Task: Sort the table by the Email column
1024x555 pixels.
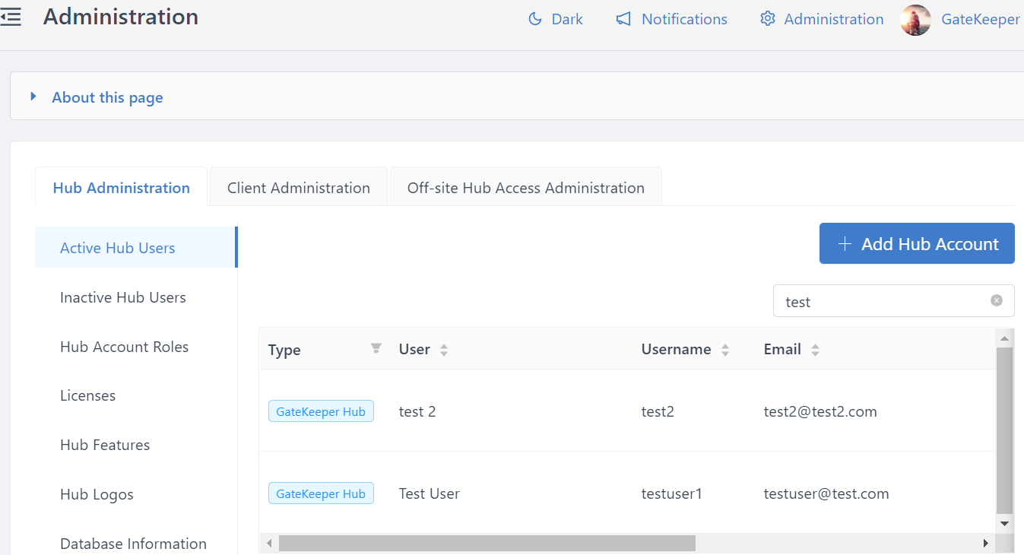Action: pyautogui.click(x=815, y=350)
